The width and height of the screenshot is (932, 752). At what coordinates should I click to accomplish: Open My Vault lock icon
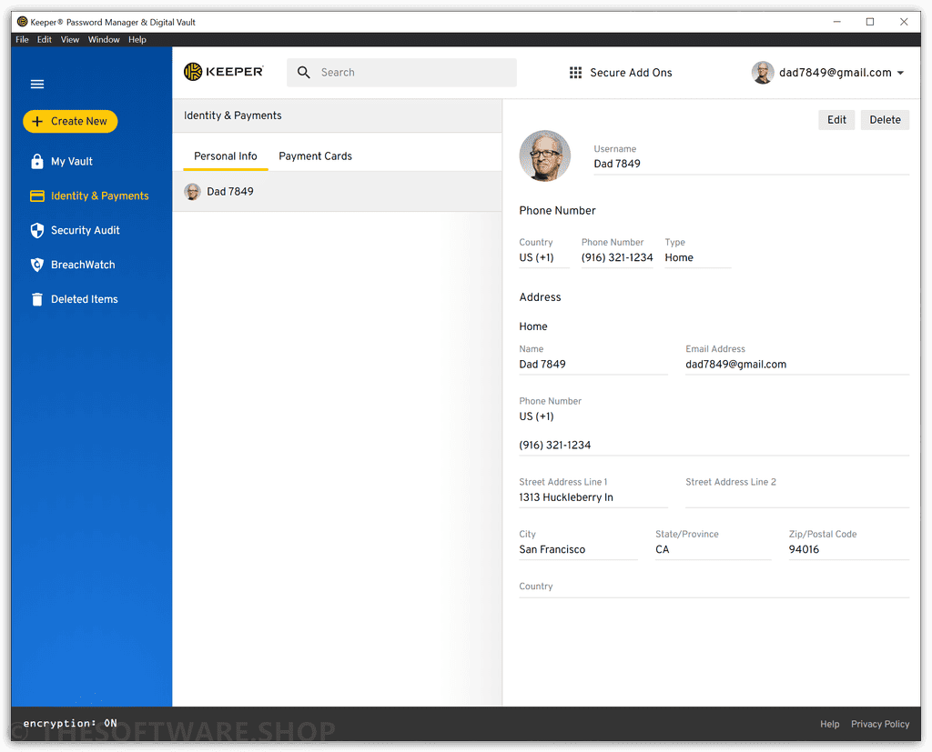pyautogui.click(x=36, y=162)
